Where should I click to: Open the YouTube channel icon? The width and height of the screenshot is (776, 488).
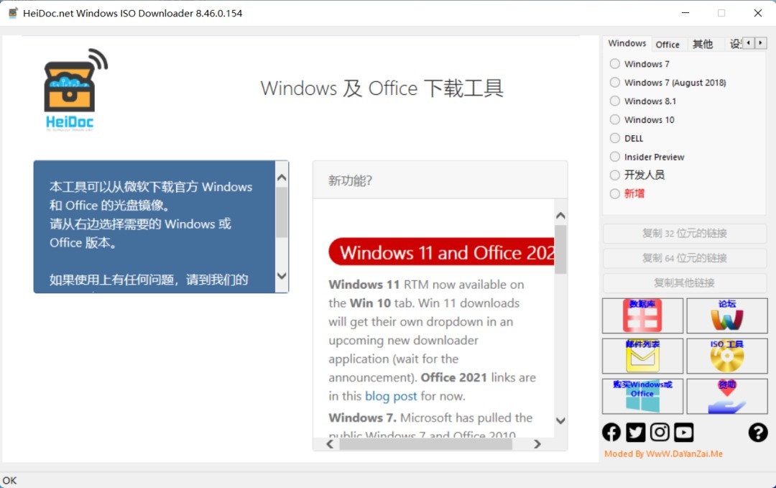[683, 432]
